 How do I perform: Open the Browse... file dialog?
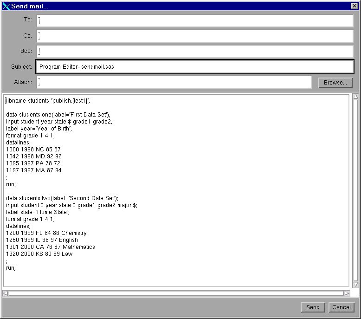(x=335, y=83)
